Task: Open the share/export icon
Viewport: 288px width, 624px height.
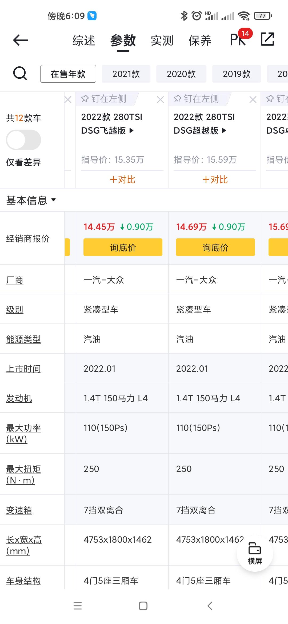Action: pos(267,39)
